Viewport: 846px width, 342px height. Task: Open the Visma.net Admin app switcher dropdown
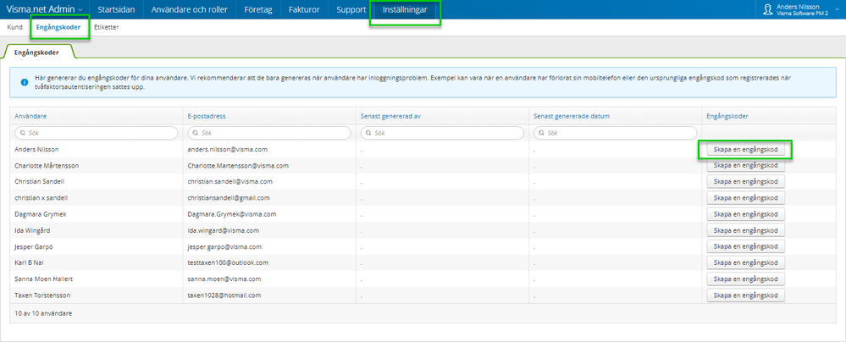[44, 9]
